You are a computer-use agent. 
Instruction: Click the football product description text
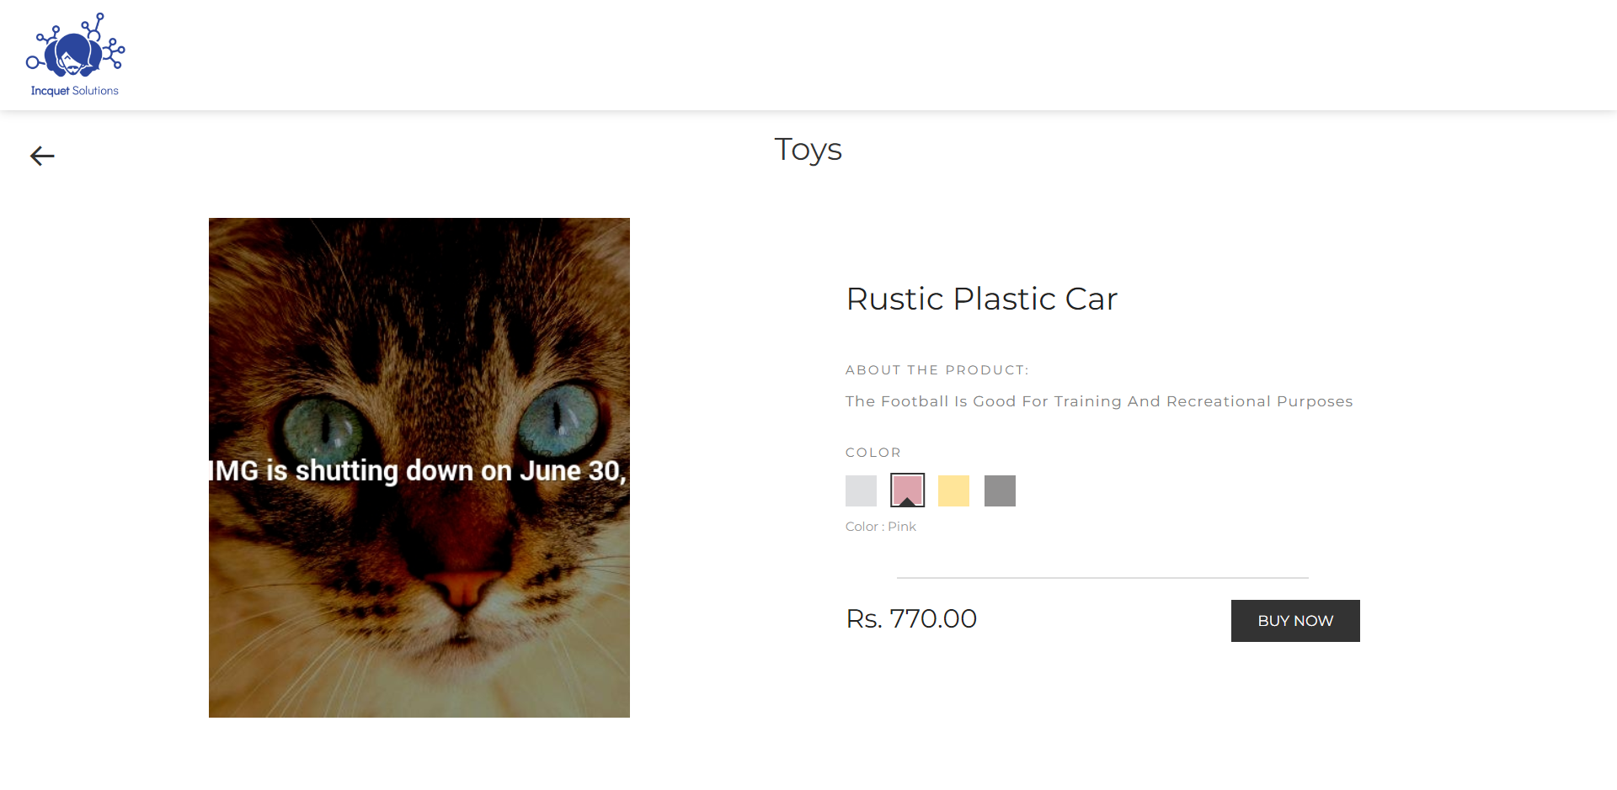[x=1098, y=401]
